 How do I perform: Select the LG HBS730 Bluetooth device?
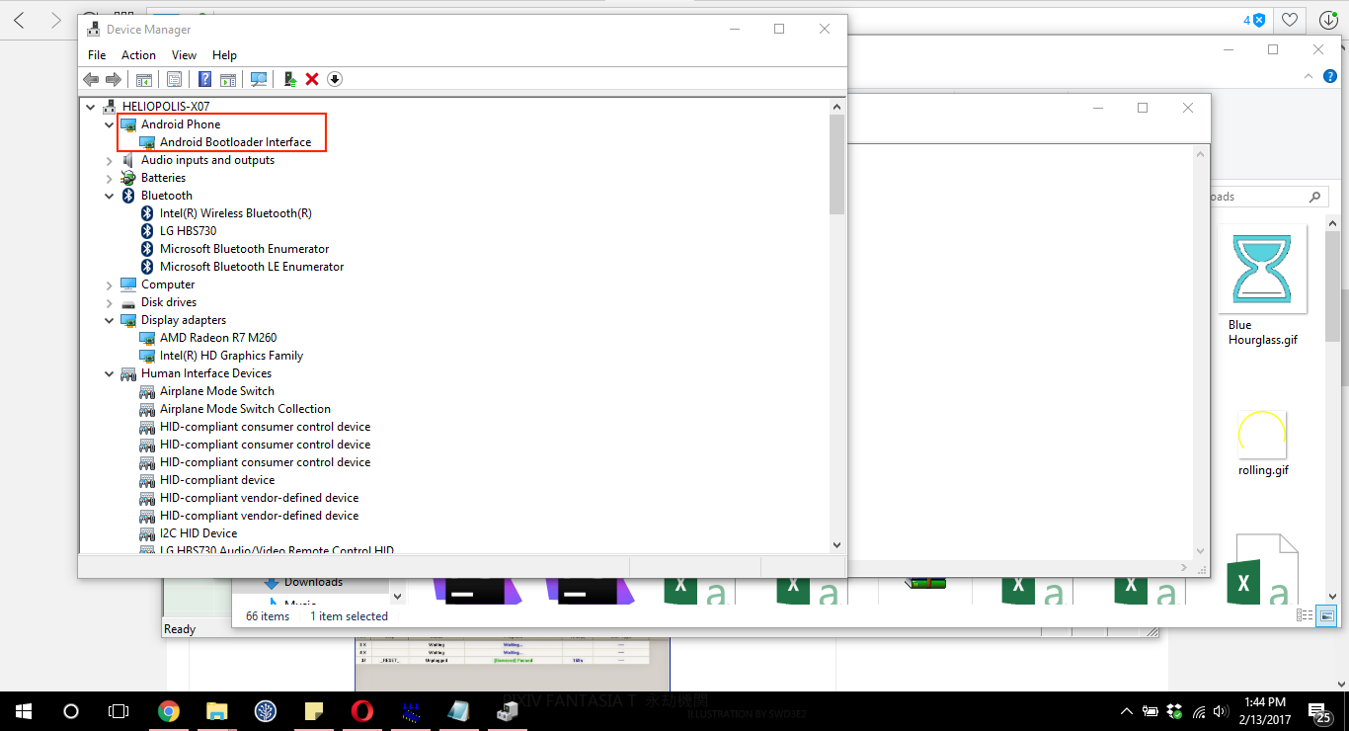coord(188,231)
